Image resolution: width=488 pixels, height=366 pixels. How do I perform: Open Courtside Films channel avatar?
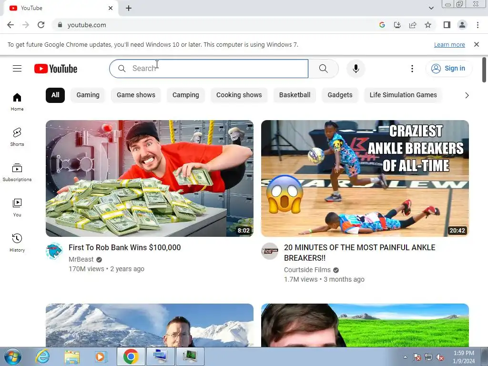click(x=270, y=251)
